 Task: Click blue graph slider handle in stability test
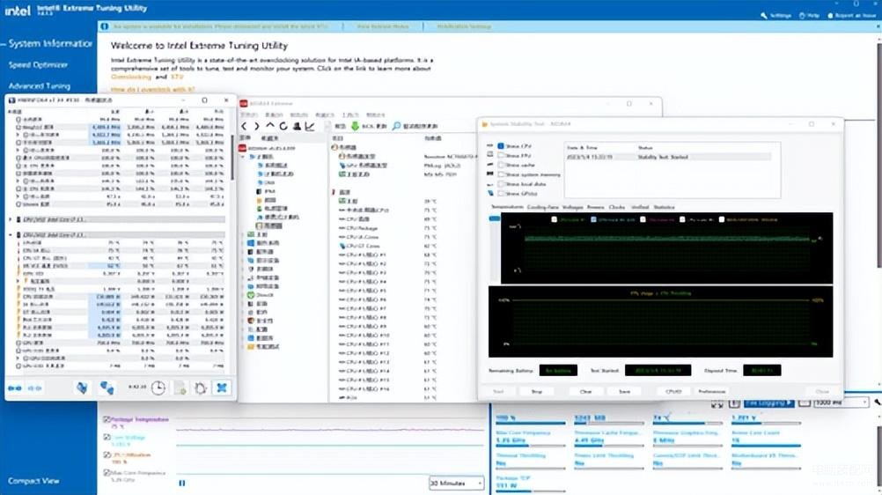pyautogui.click(x=495, y=218)
